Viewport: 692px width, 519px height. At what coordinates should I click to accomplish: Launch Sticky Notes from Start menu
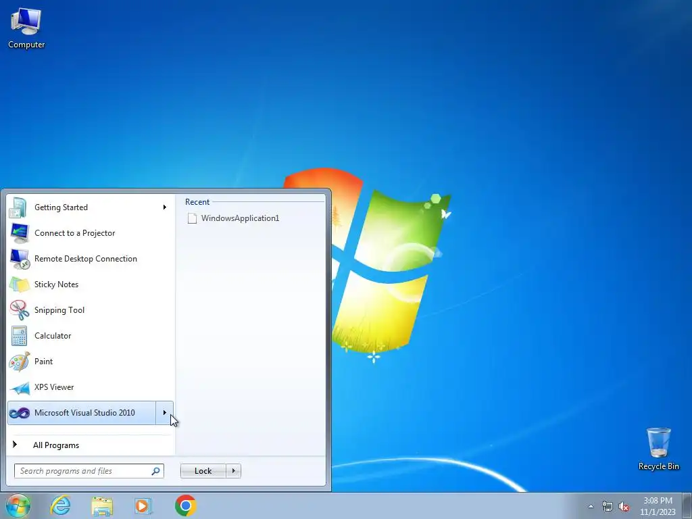pos(91,285)
